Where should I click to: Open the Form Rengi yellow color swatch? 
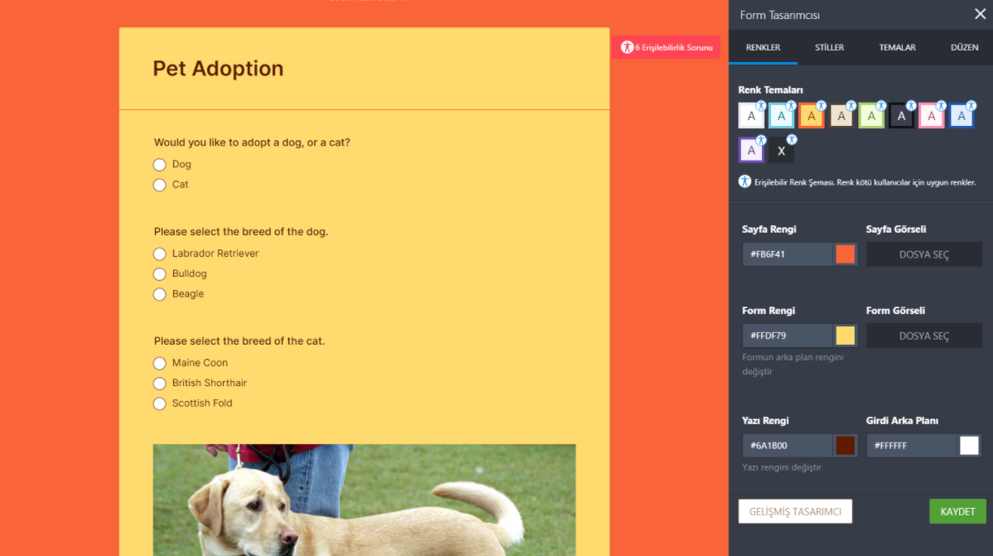pyautogui.click(x=845, y=336)
